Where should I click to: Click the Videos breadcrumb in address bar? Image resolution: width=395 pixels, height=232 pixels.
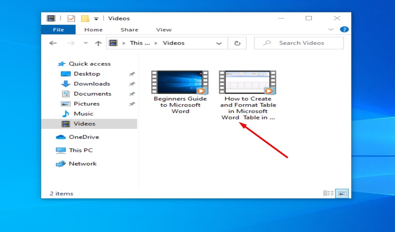click(x=174, y=43)
